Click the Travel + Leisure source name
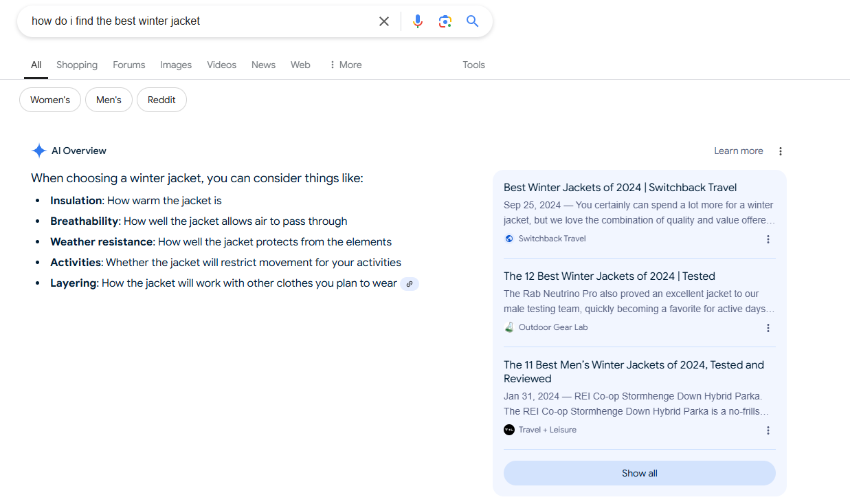 click(x=548, y=430)
